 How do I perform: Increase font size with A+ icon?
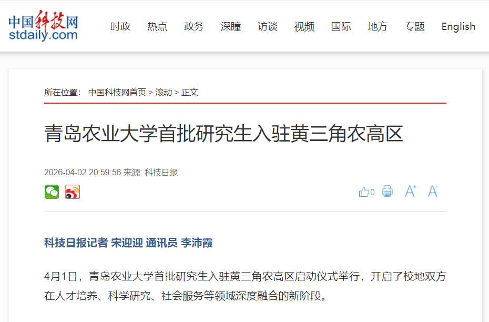411,192
